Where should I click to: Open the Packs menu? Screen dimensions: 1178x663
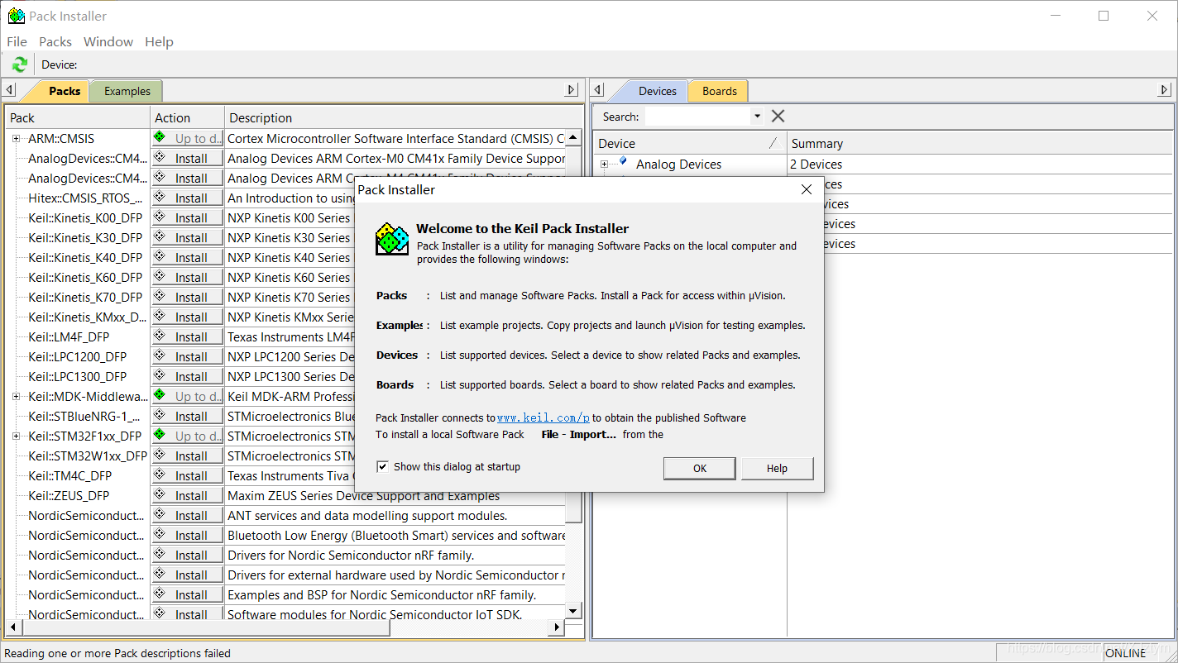coord(55,41)
